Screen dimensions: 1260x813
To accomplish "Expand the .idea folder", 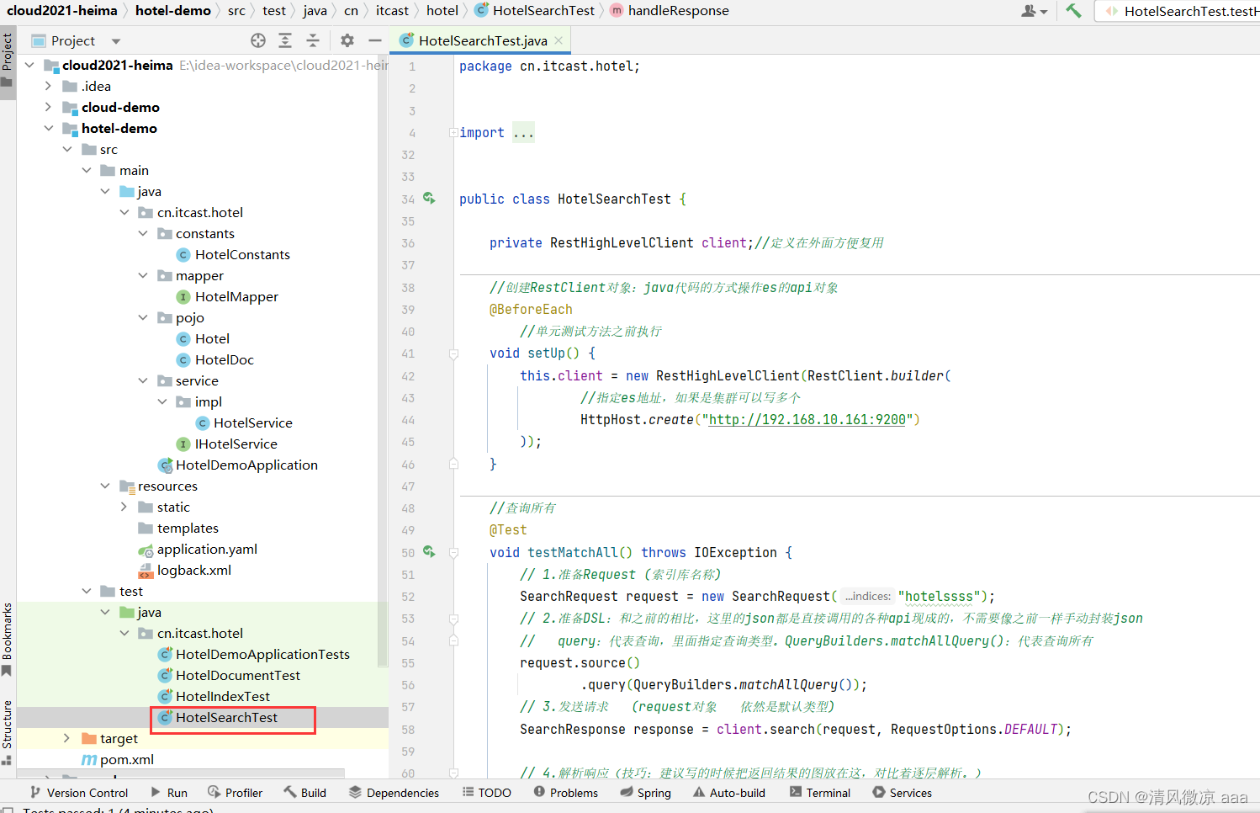I will point(48,86).
